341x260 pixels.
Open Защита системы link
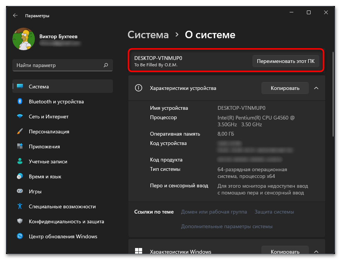coord(274,212)
